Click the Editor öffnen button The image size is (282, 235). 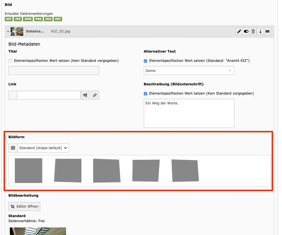click(24, 206)
